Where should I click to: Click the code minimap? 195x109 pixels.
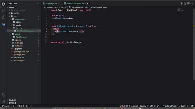point(185,11)
